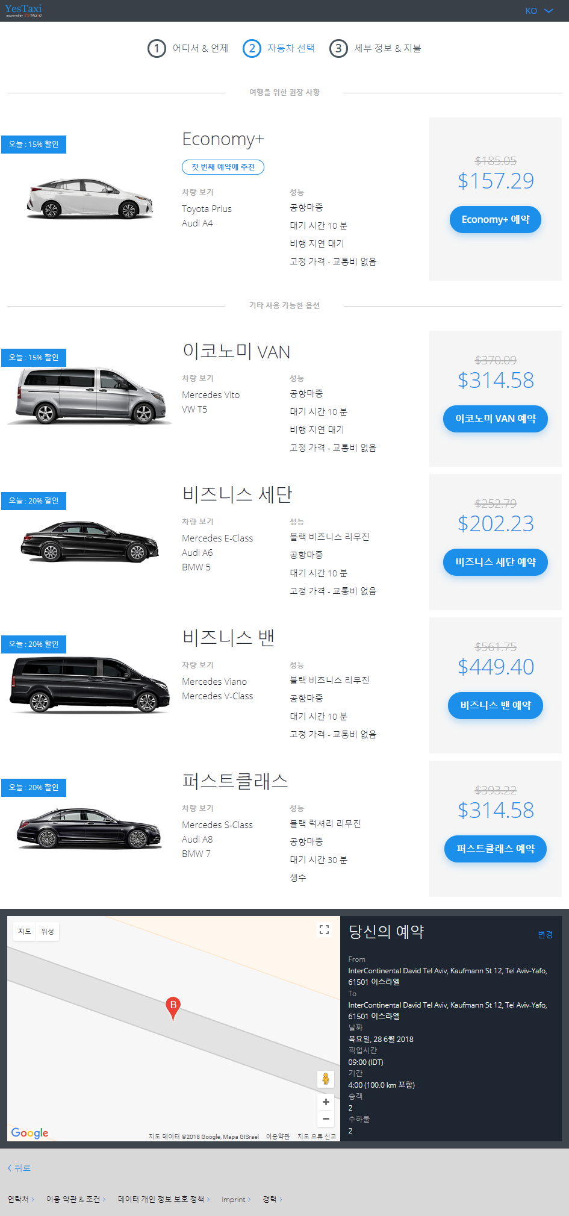Click the Toyota Prius car thumbnail
This screenshot has height=1216, width=569.
click(x=89, y=198)
